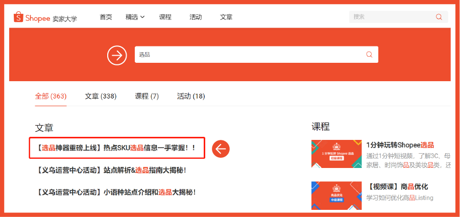Click the Shopee 卖家大学 logo
The height and width of the screenshot is (217, 460).
pos(45,17)
